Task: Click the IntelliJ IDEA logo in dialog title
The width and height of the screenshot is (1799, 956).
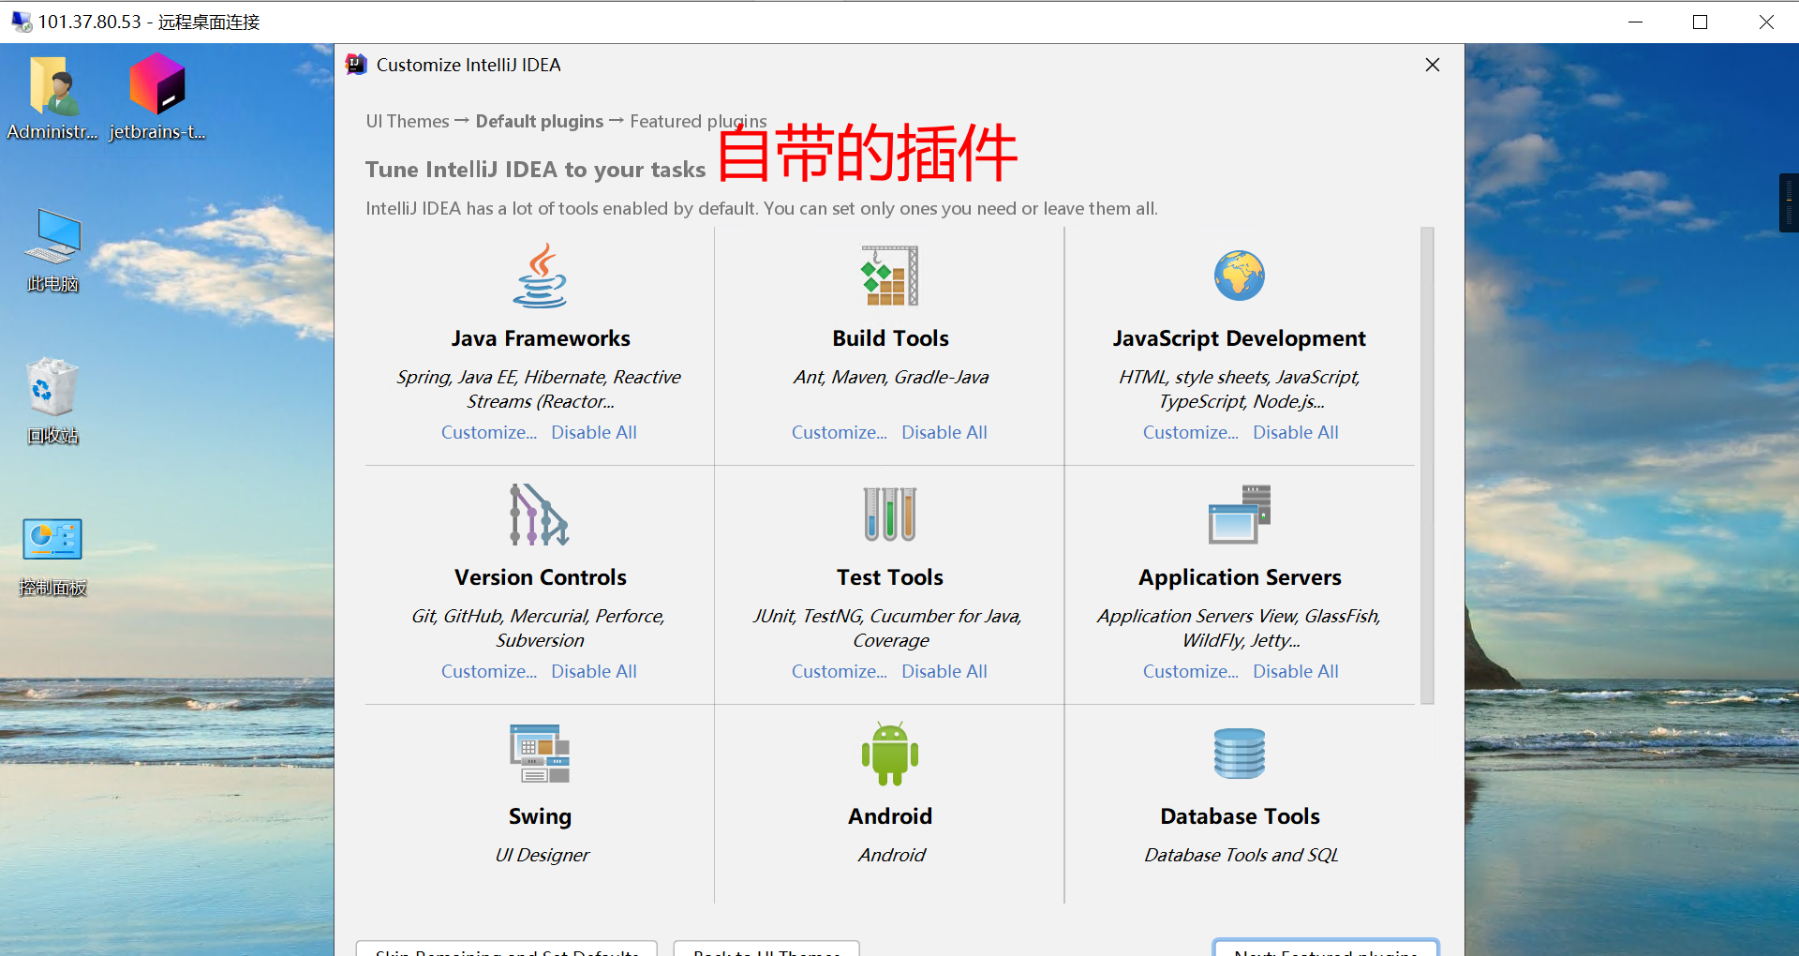Action: click(356, 65)
